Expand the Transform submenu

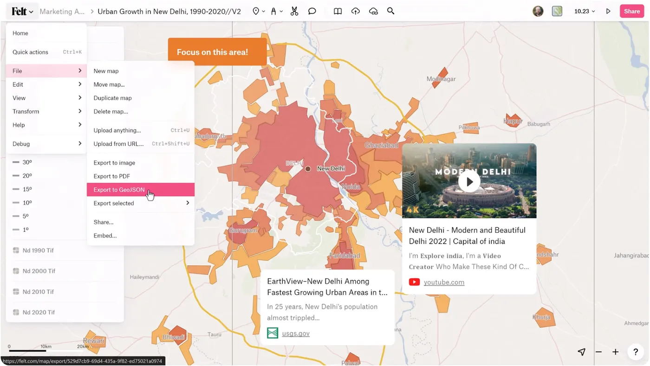(x=46, y=111)
